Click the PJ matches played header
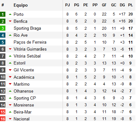The width and height of the screenshot is (136, 122). 67,5
